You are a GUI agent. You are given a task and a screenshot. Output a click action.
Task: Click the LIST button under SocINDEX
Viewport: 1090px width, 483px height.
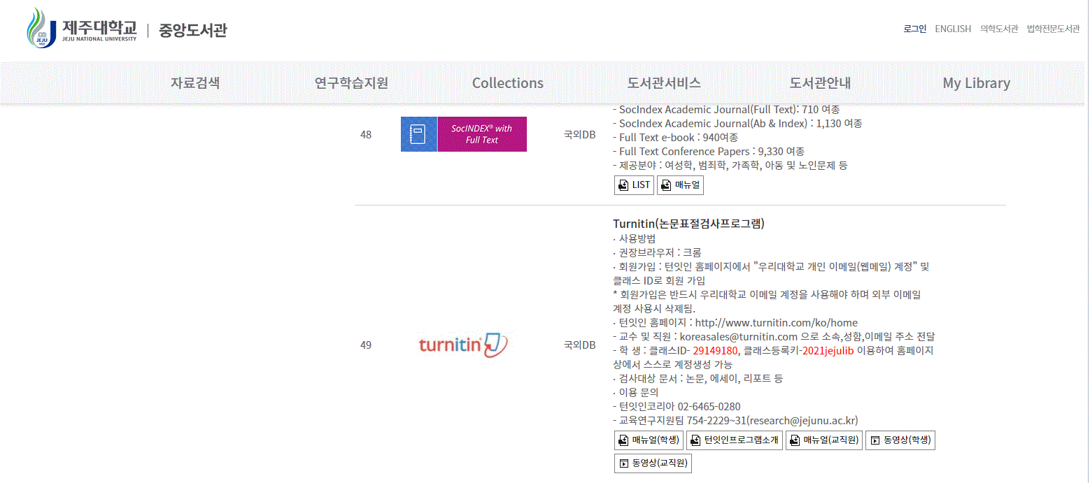pos(634,185)
